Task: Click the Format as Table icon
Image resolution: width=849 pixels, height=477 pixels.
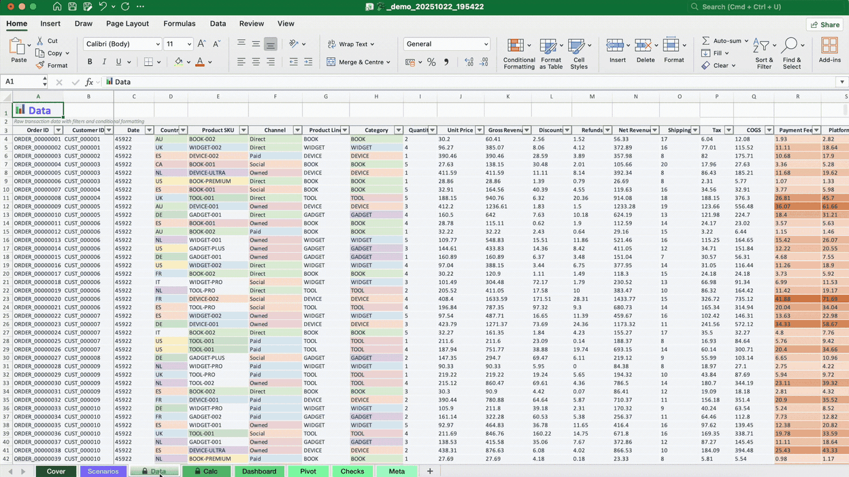Action: tap(551, 53)
